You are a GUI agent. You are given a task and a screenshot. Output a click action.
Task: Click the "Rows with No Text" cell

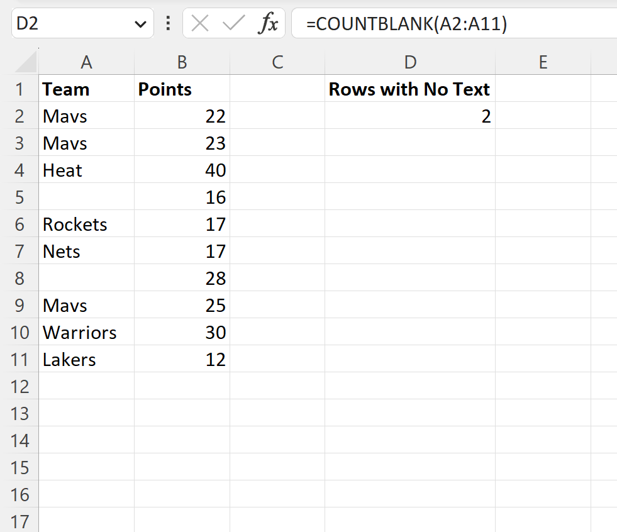click(409, 89)
